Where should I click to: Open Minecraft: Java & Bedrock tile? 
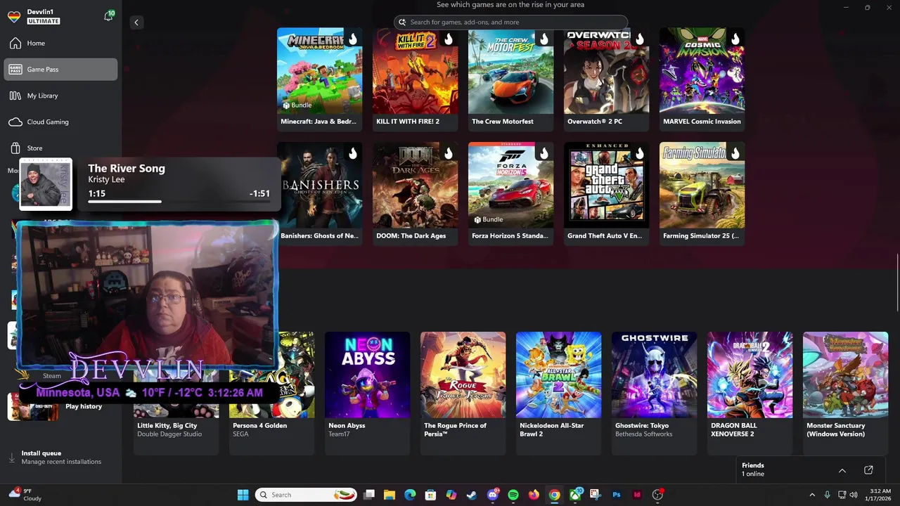(320, 79)
